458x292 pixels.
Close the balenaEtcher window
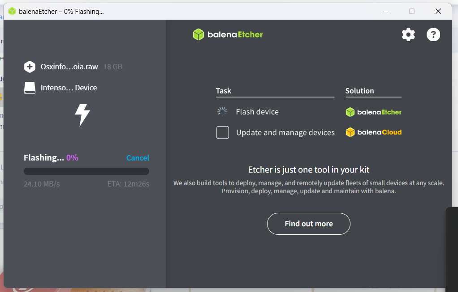pyautogui.click(x=438, y=11)
